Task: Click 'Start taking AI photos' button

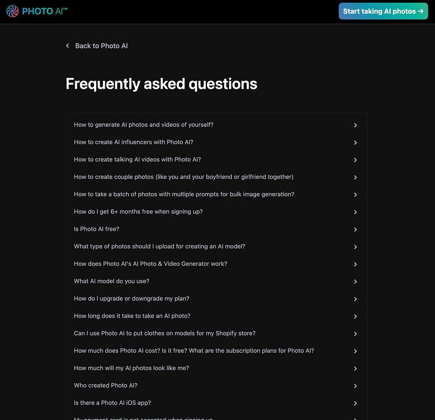Action: tap(383, 11)
